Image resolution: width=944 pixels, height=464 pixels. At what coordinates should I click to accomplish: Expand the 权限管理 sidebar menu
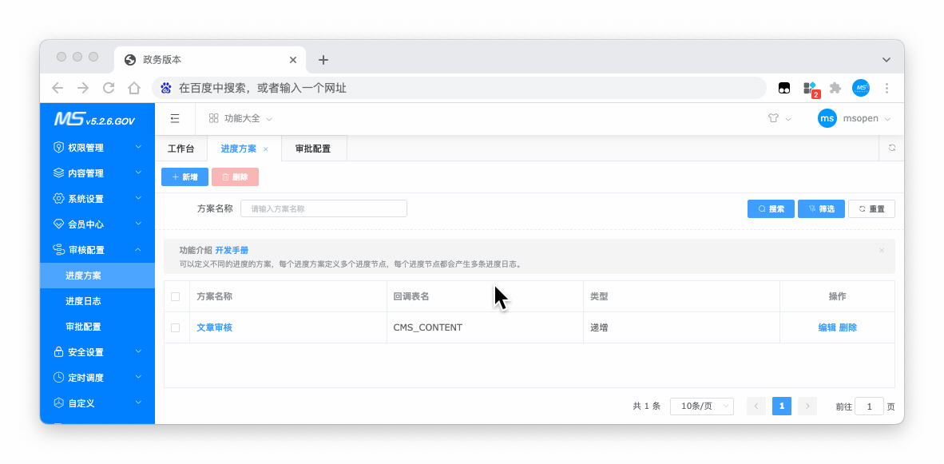pyautogui.click(x=97, y=148)
